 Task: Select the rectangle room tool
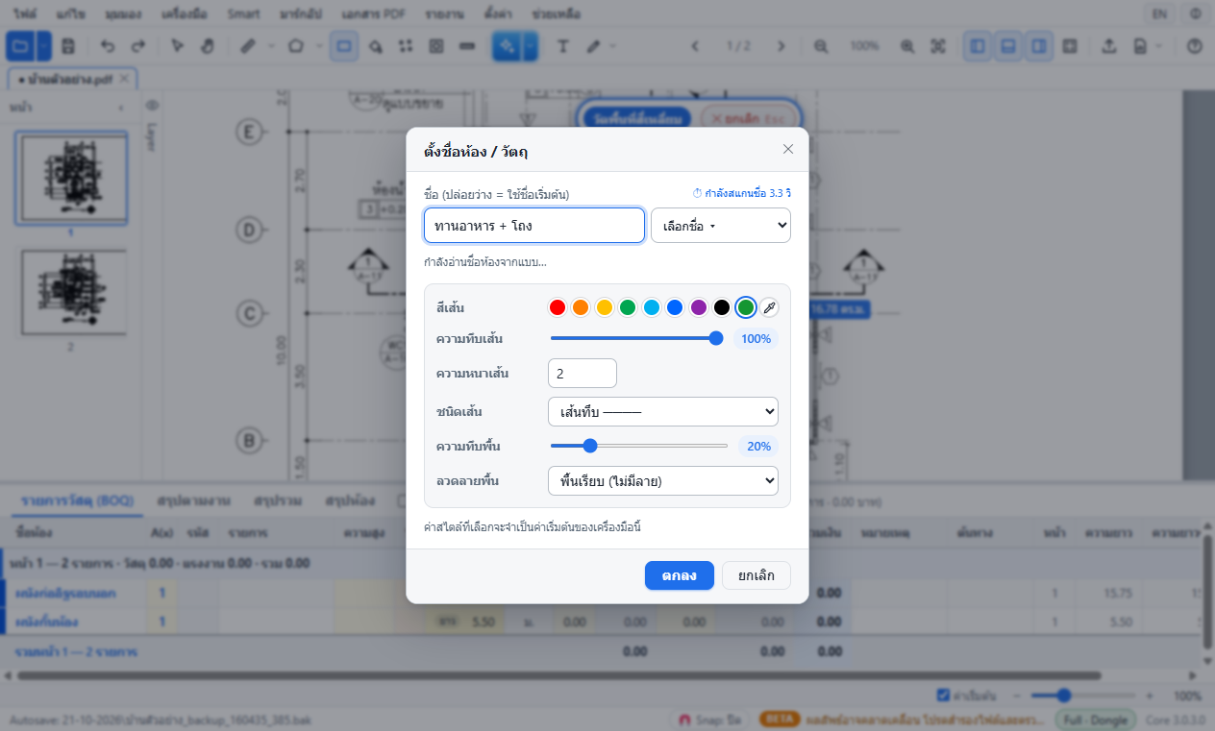[x=344, y=46]
